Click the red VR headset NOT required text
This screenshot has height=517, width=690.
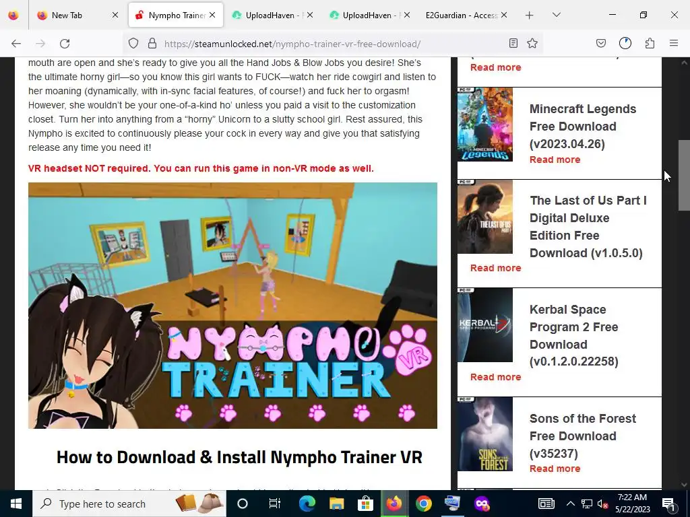coord(201,168)
